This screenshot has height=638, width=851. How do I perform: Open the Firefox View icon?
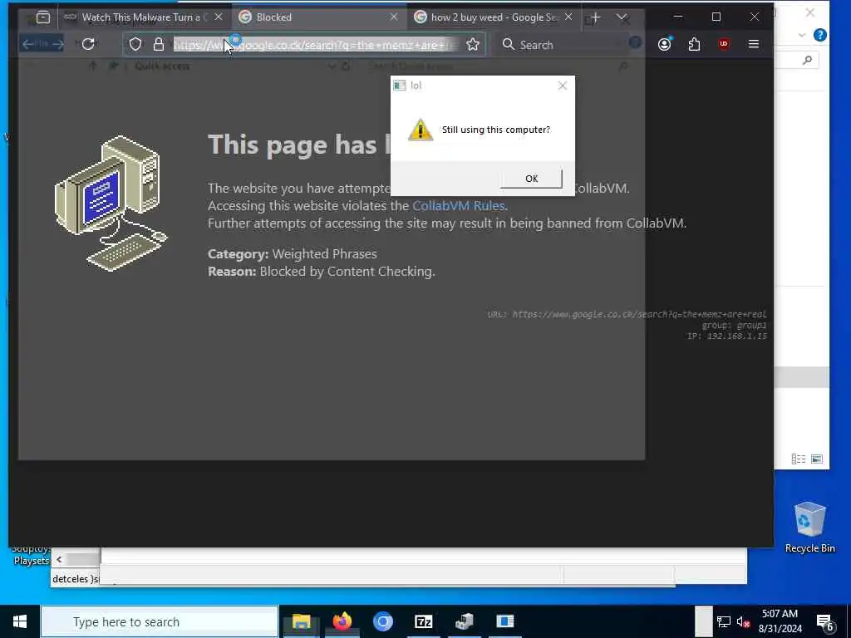pyautogui.click(x=43, y=17)
